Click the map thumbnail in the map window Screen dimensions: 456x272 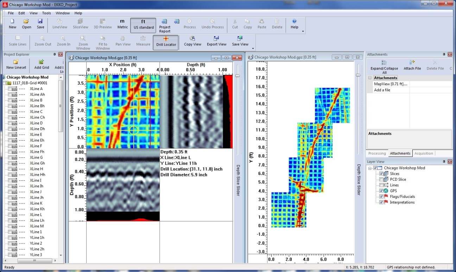click(311, 157)
